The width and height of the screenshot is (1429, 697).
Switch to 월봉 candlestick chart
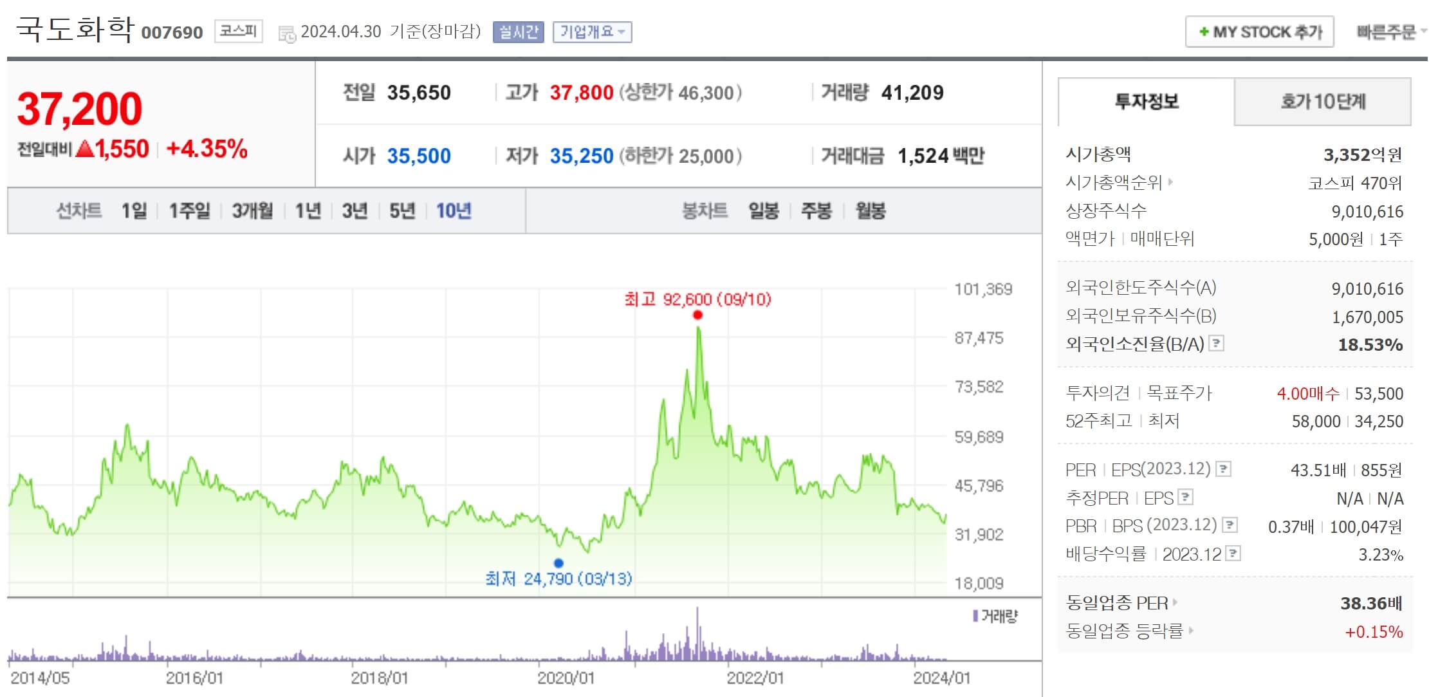coord(871,210)
